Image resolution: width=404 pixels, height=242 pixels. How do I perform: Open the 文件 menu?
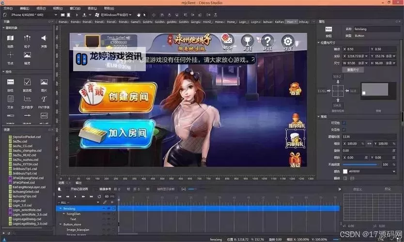8,8
